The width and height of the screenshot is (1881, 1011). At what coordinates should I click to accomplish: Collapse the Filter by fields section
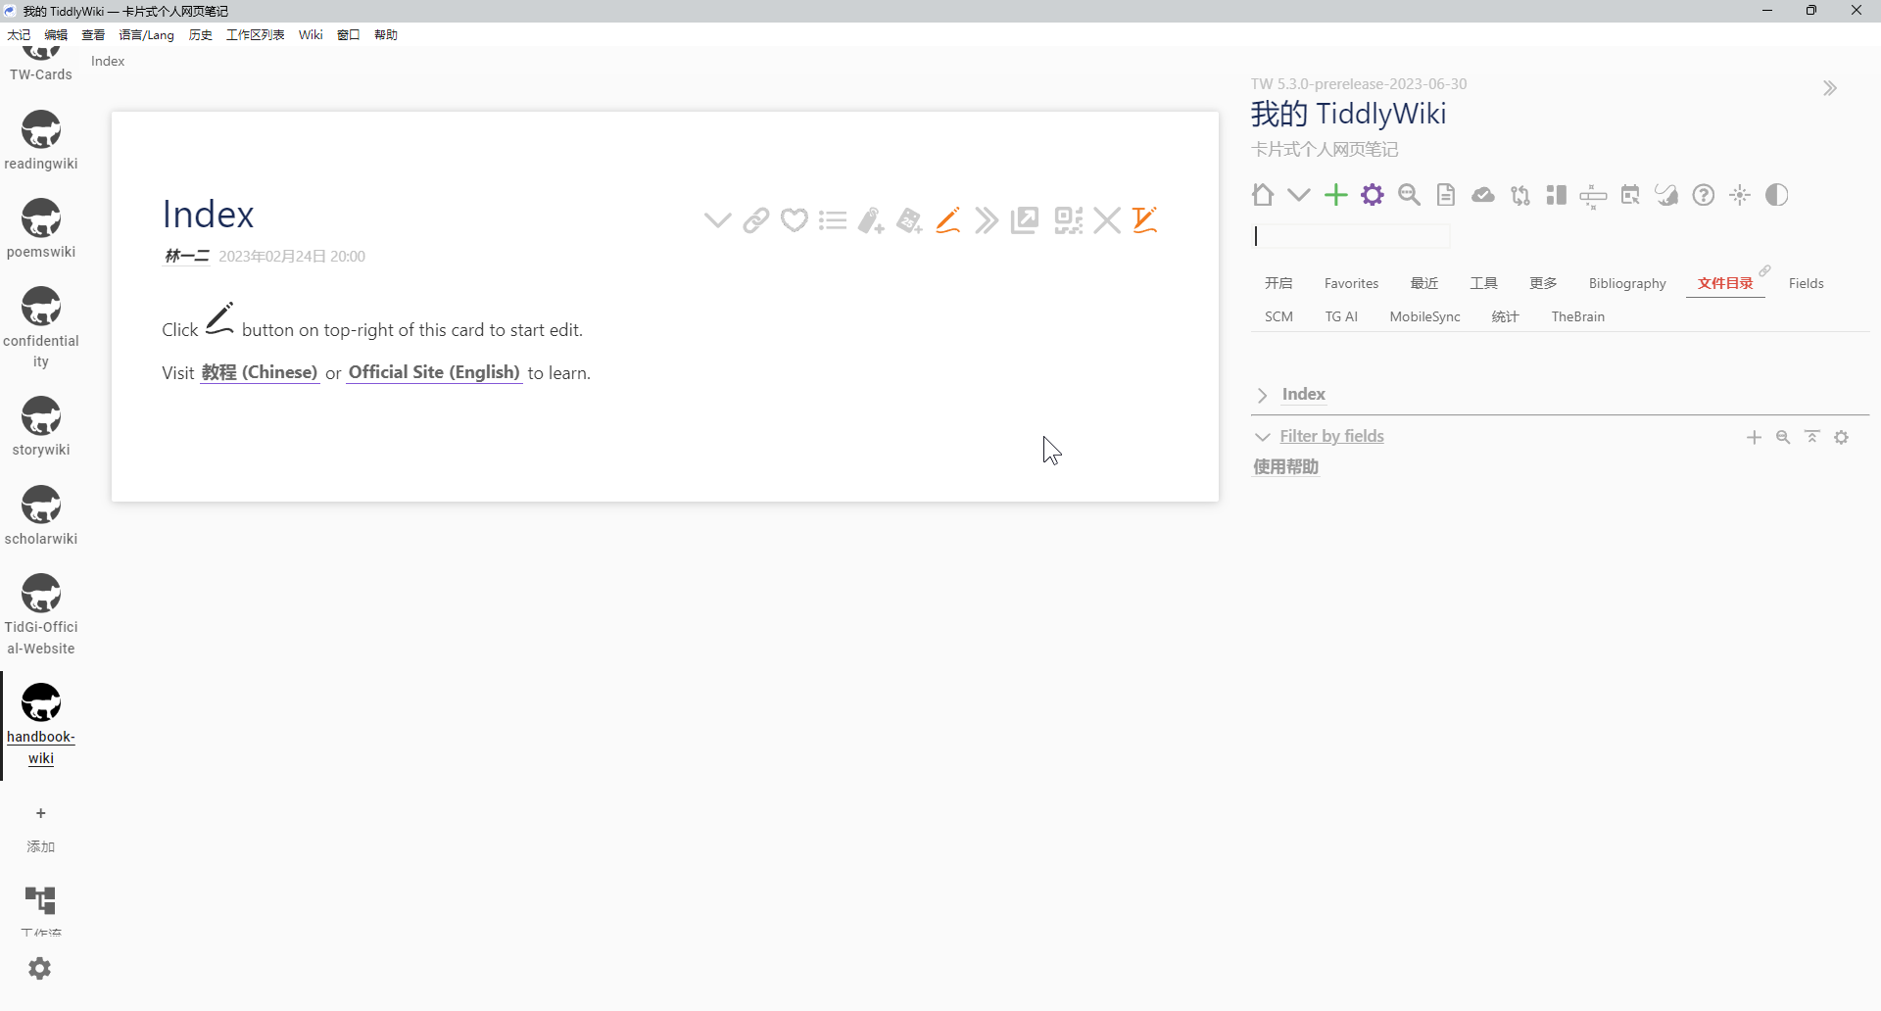coord(1262,437)
